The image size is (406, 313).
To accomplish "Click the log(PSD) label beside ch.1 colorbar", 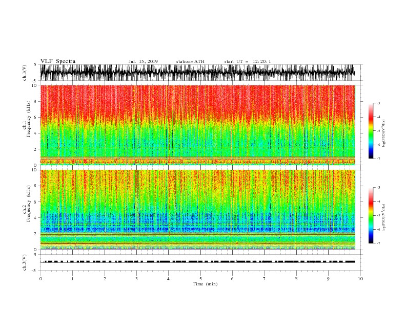I will click(x=384, y=133).
